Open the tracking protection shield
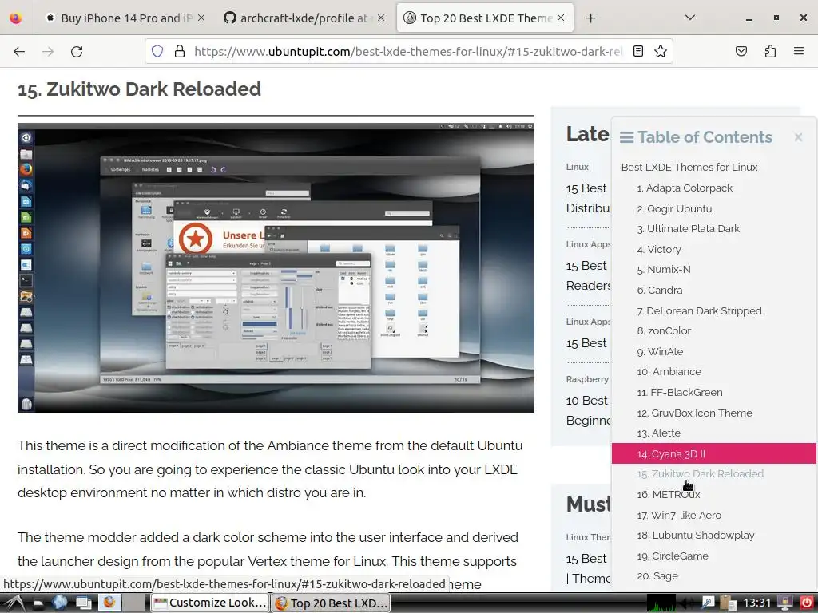The width and height of the screenshot is (818, 613). click(x=157, y=51)
